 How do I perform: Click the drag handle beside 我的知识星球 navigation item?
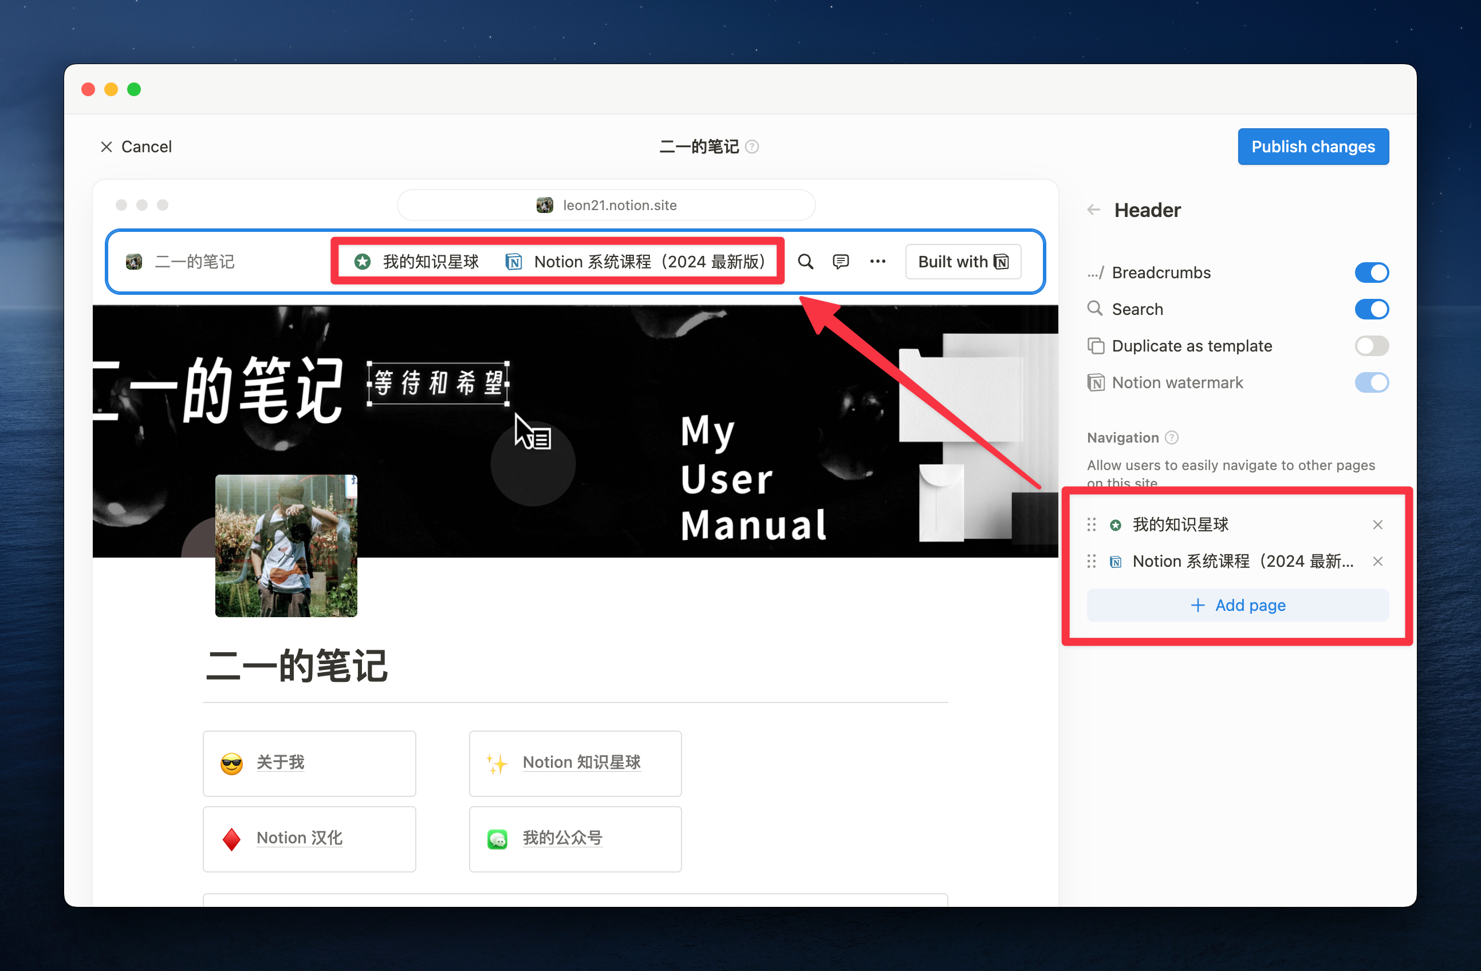1091,524
